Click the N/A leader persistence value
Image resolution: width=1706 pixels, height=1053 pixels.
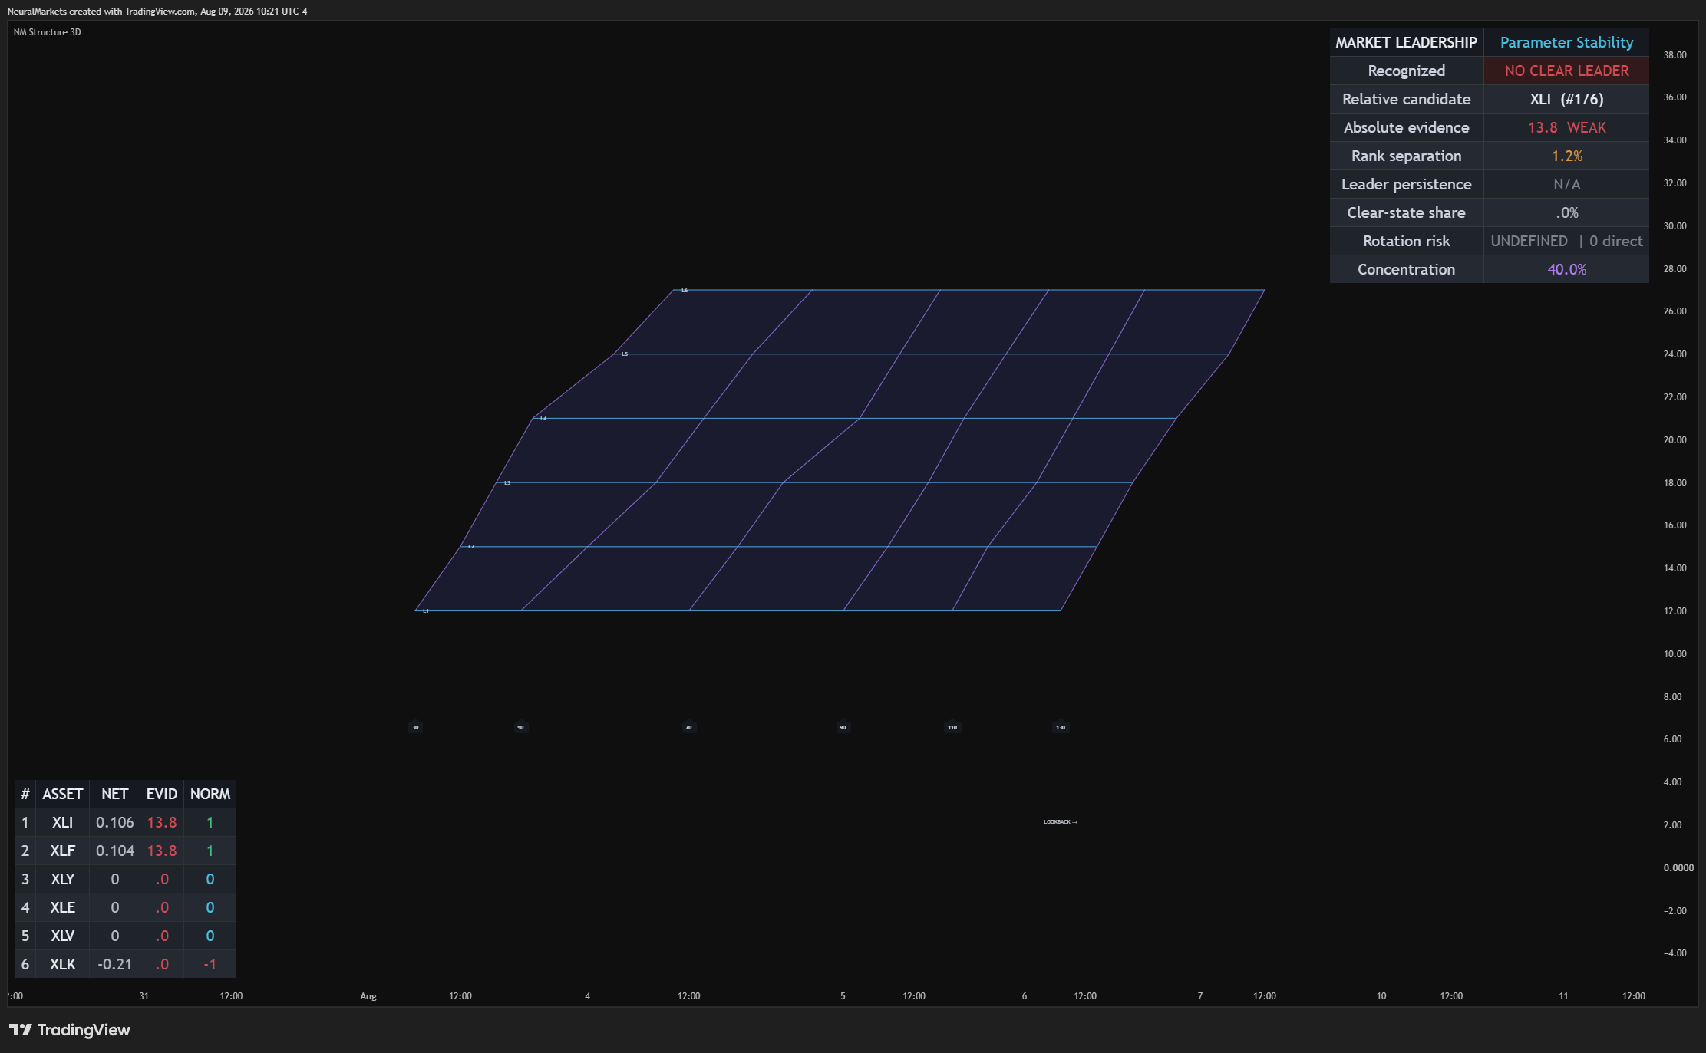coord(1566,184)
